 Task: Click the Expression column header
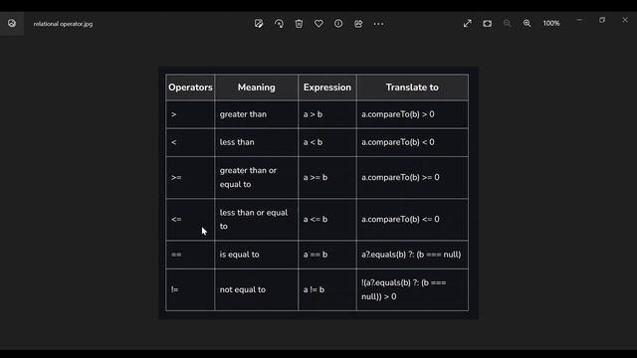[327, 88]
